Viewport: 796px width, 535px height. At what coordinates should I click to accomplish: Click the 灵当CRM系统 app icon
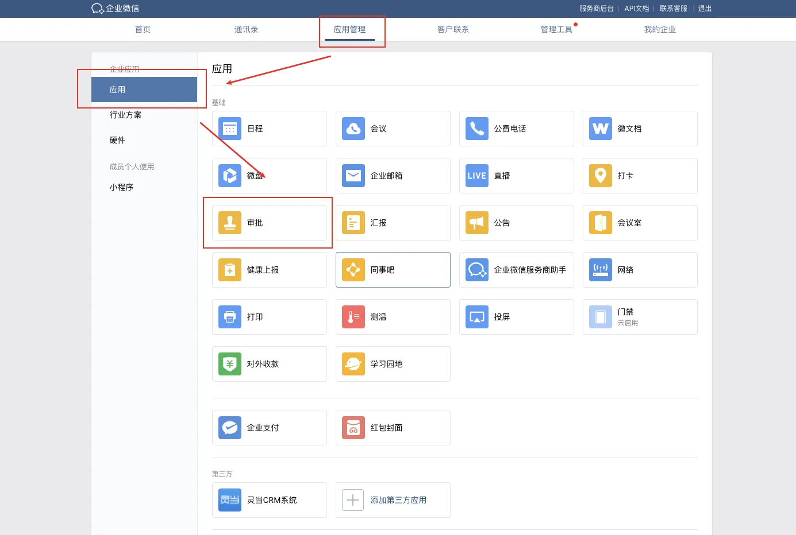[230, 500]
